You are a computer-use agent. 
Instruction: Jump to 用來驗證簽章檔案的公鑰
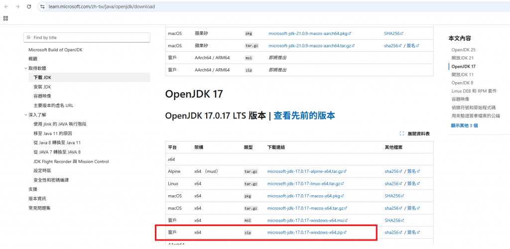[476, 116]
